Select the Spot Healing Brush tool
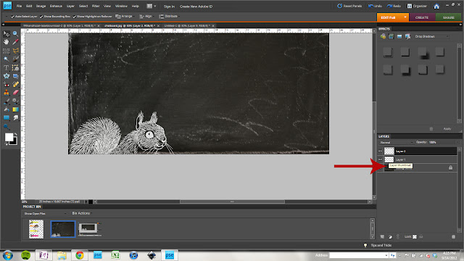 pos(15,84)
